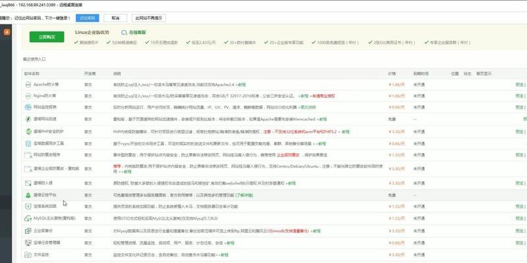Click the 到期时间 column header
The image size is (527, 263).
[421, 74]
